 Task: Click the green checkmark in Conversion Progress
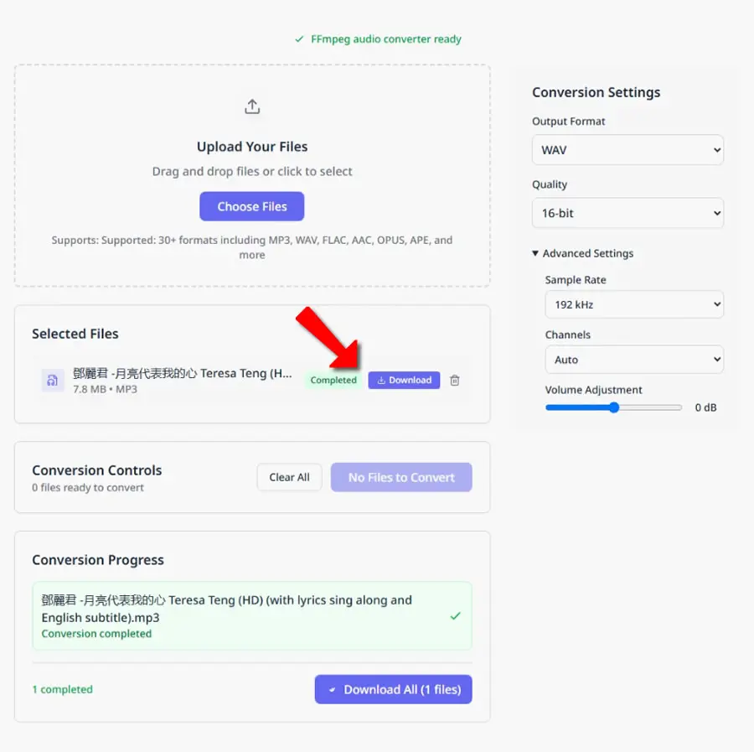pos(456,616)
